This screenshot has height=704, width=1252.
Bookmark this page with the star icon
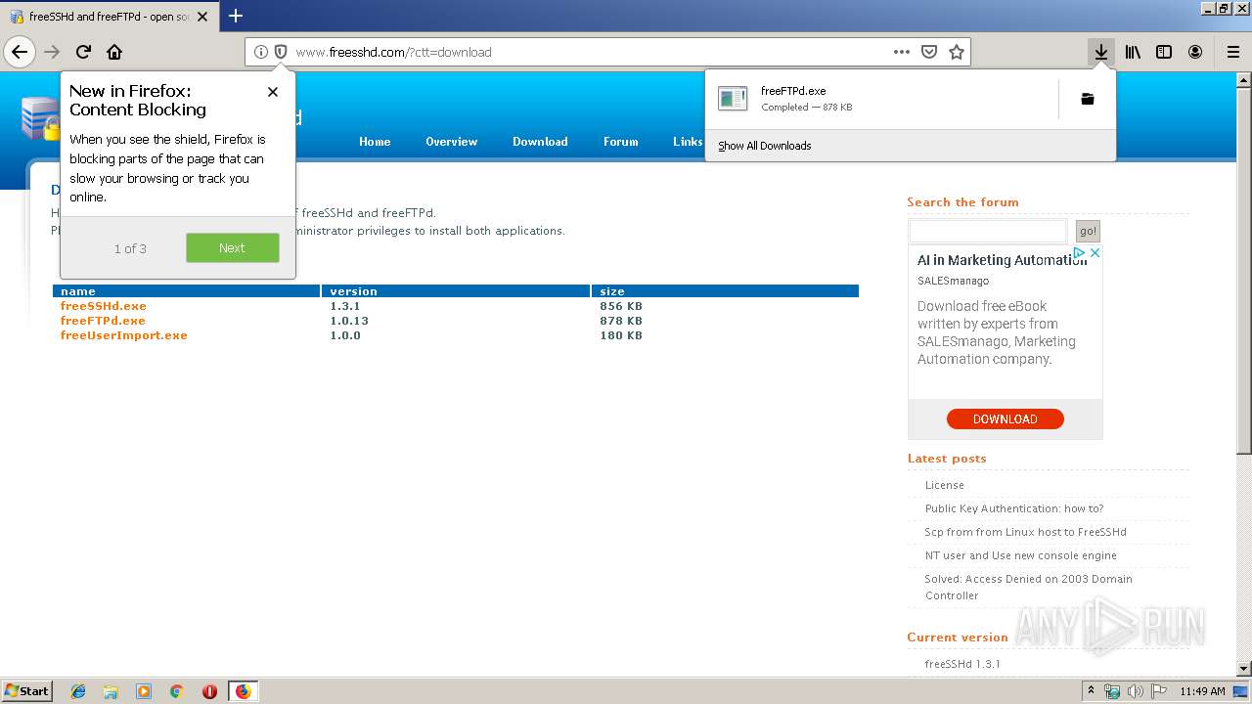(x=957, y=52)
